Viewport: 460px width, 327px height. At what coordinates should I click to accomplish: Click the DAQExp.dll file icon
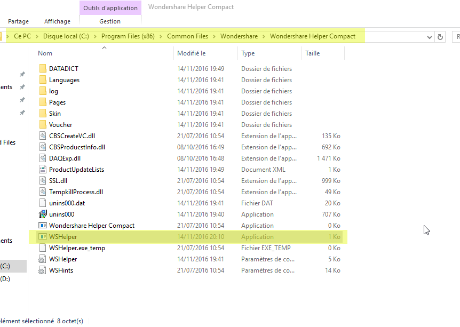point(43,158)
